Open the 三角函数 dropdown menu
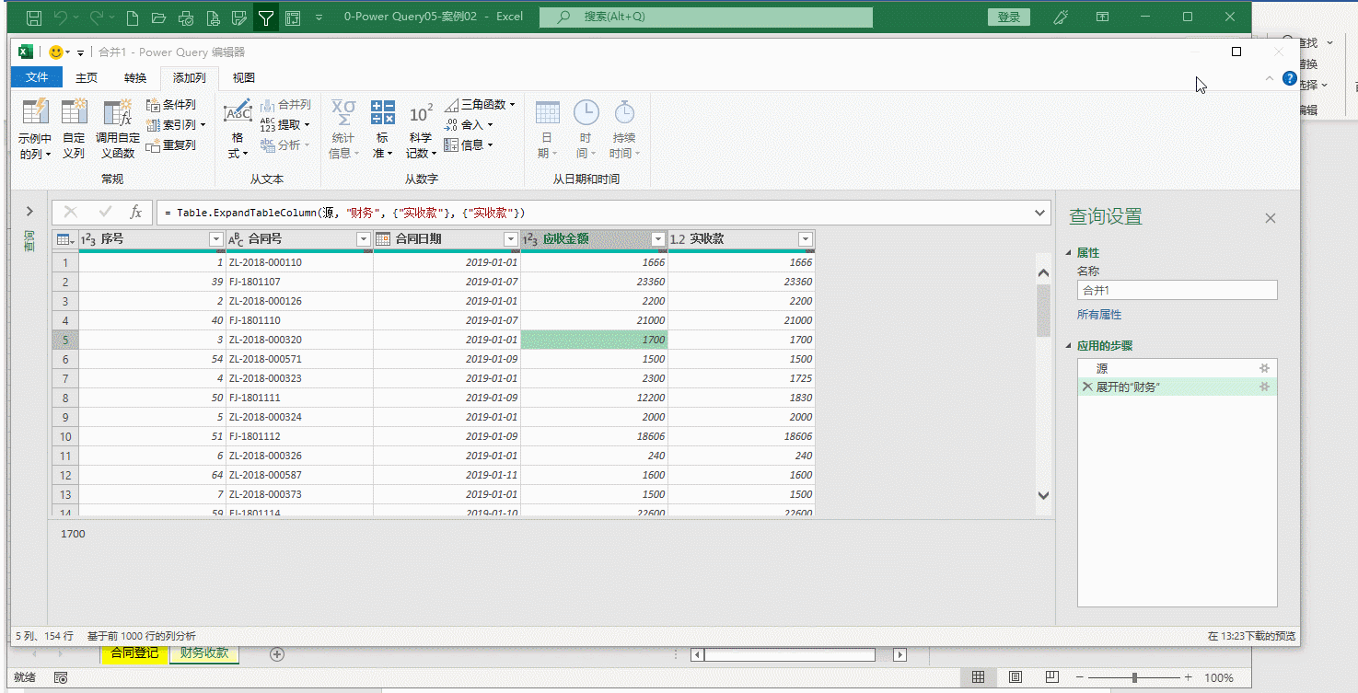This screenshot has width=1358, height=693. [481, 105]
